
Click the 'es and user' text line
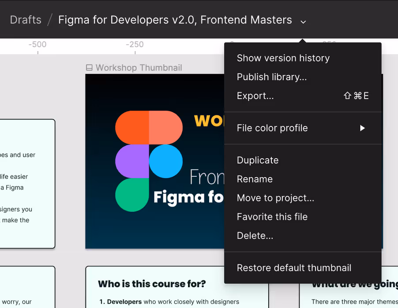tap(18, 155)
